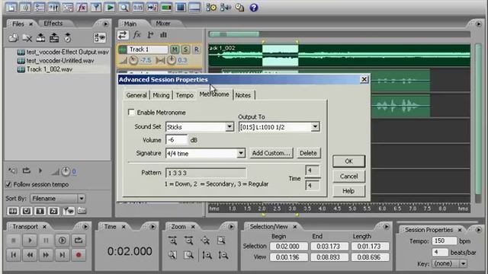
Task: Click Track 1 pan knob
Action: pyautogui.click(x=171, y=60)
